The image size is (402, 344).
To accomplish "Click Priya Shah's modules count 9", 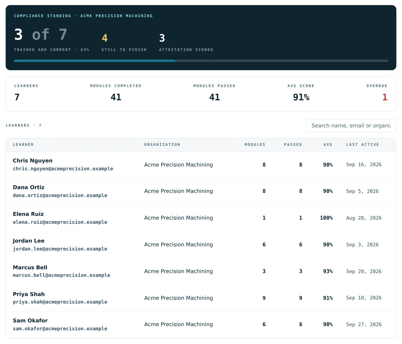I will [x=264, y=298].
